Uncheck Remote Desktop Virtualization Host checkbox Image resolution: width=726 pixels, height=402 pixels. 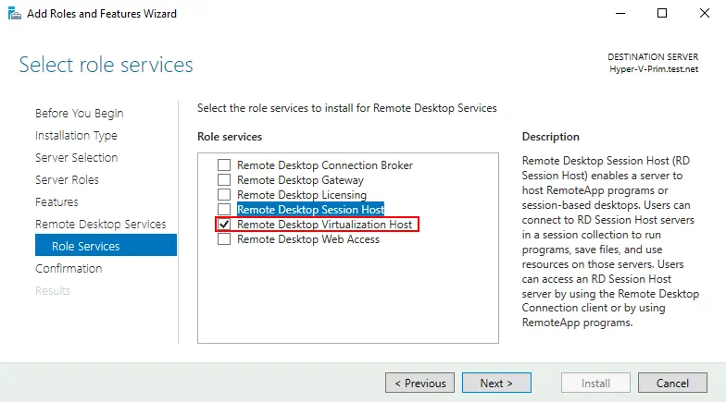(223, 225)
